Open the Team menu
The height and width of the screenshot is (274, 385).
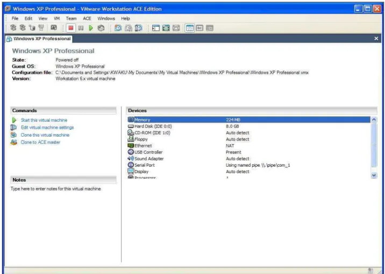click(x=71, y=18)
